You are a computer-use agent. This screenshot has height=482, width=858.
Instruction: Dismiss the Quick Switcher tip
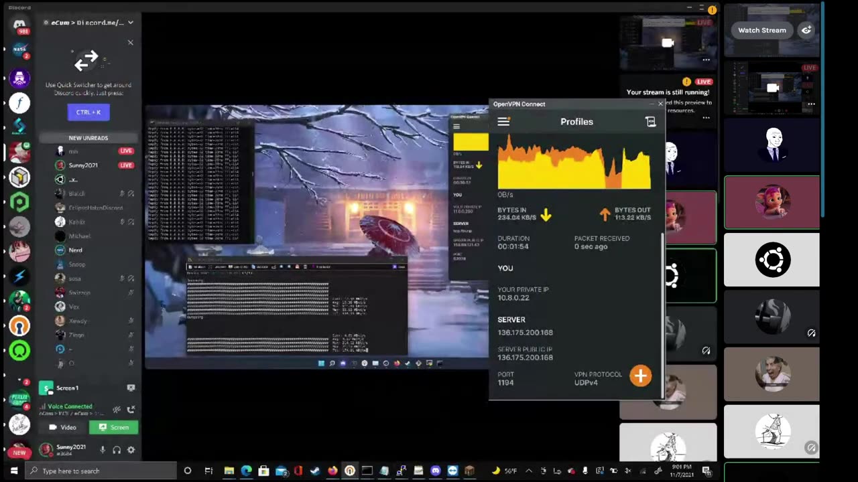(130, 42)
